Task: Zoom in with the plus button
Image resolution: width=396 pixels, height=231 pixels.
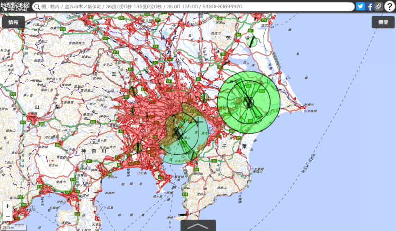Action: pyautogui.click(x=8, y=206)
